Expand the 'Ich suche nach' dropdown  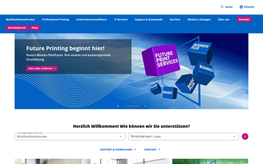click(183, 136)
